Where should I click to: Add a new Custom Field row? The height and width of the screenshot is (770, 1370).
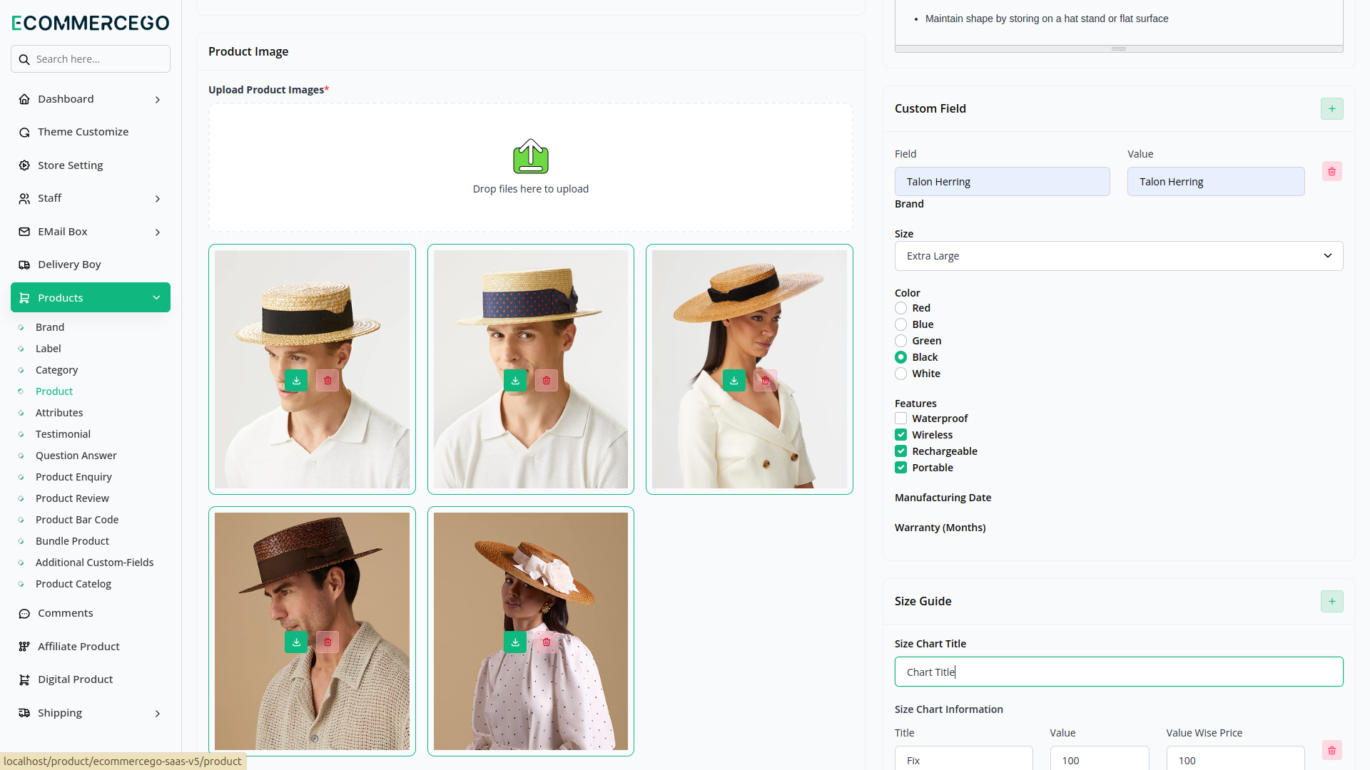1332,109
